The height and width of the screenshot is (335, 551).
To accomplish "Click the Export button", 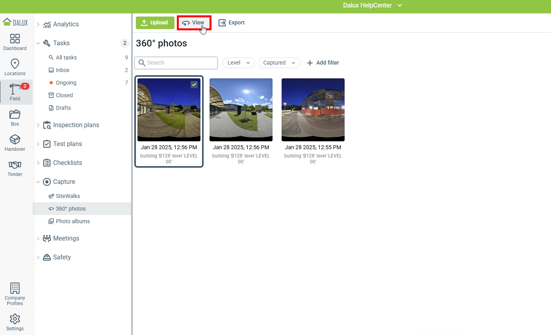I will 232,23.
